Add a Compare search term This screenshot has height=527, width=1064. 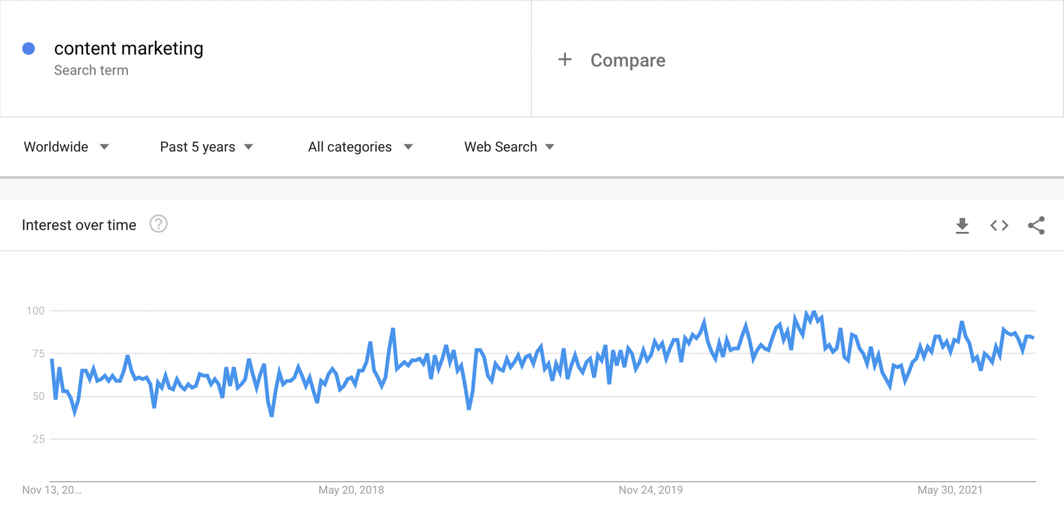point(628,60)
